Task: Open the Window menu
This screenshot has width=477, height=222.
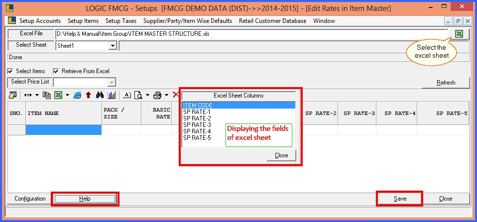Action: click(x=324, y=21)
